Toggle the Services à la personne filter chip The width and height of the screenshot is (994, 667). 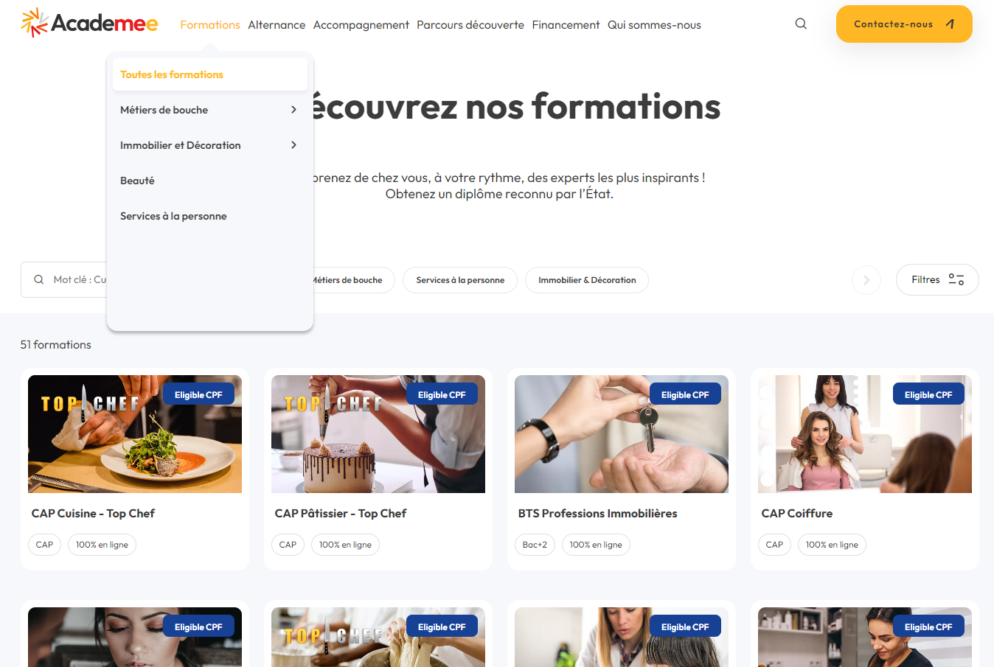pyautogui.click(x=460, y=280)
